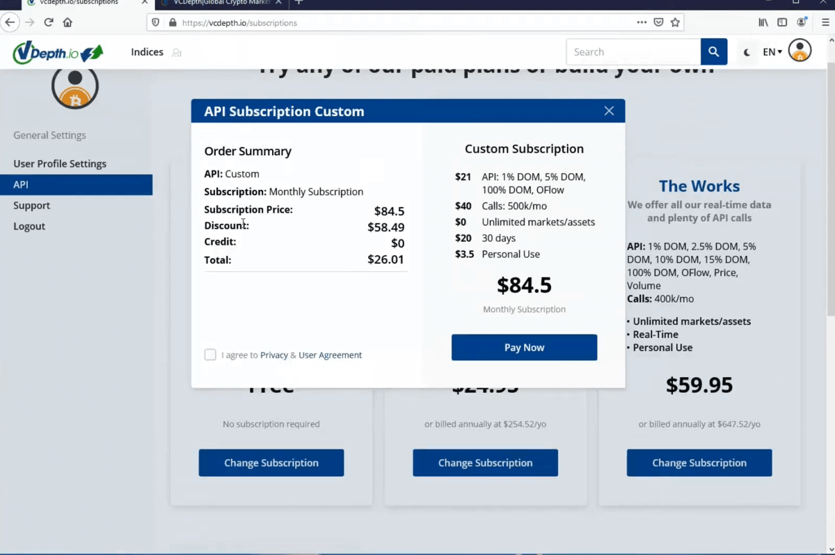Bookmark the page with the star icon
This screenshot has height=555, width=835.
pos(675,22)
